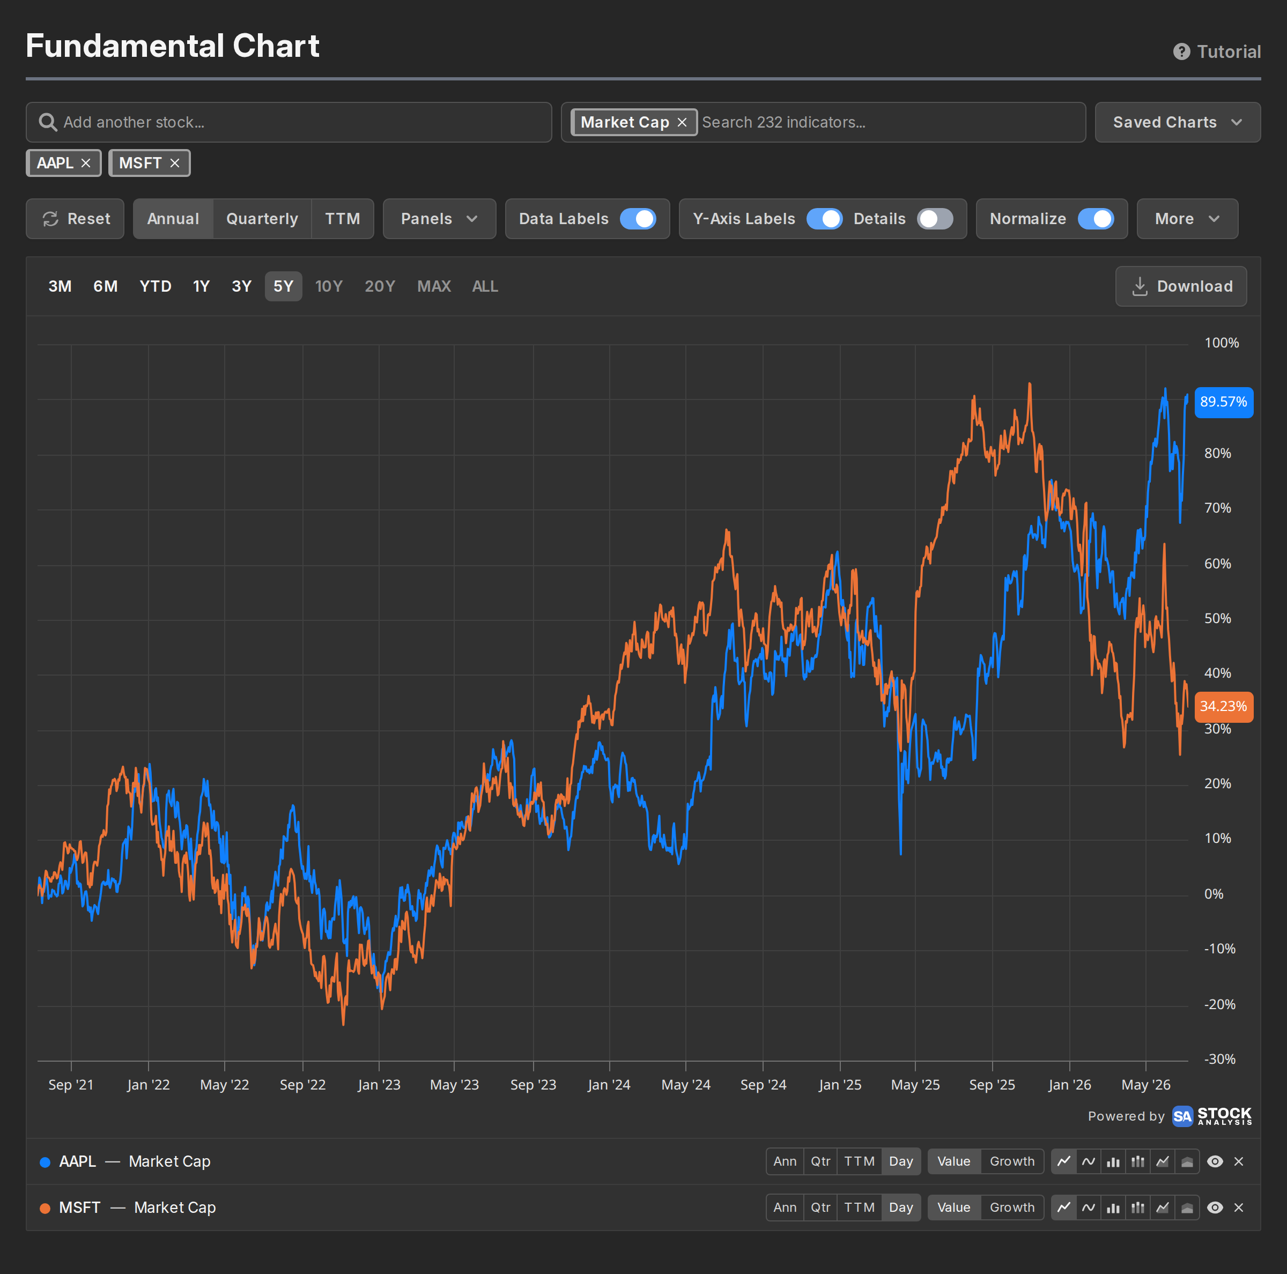Click the Stock Analysis logo
The image size is (1287, 1274).
(1212, 1116)
